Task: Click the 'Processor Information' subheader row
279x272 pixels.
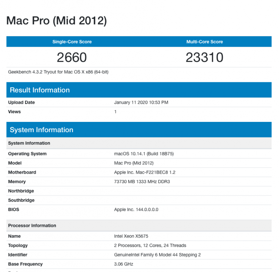Action: point(139,226)
